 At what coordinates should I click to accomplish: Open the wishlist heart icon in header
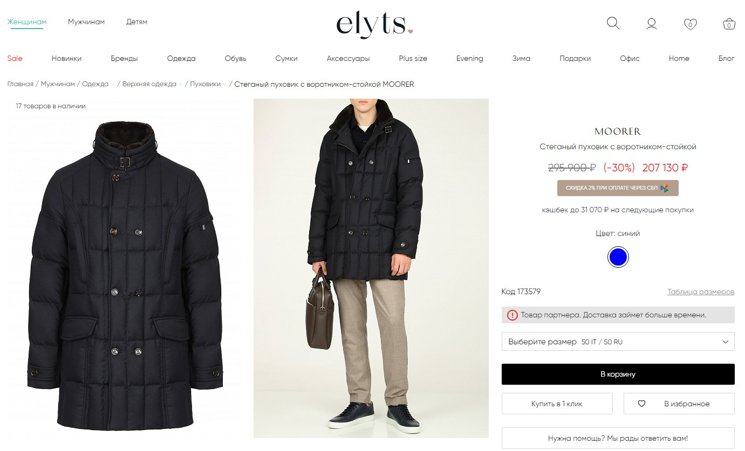(691, 24)
